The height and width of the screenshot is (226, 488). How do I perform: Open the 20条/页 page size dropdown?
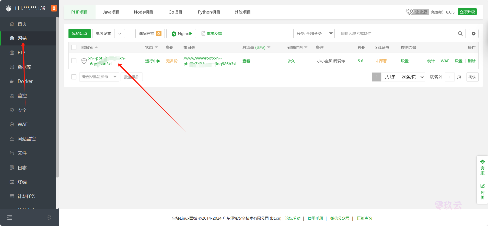coord(412,77)
